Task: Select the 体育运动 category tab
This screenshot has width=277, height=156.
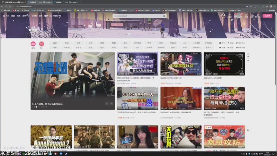Action: (173, 43)
